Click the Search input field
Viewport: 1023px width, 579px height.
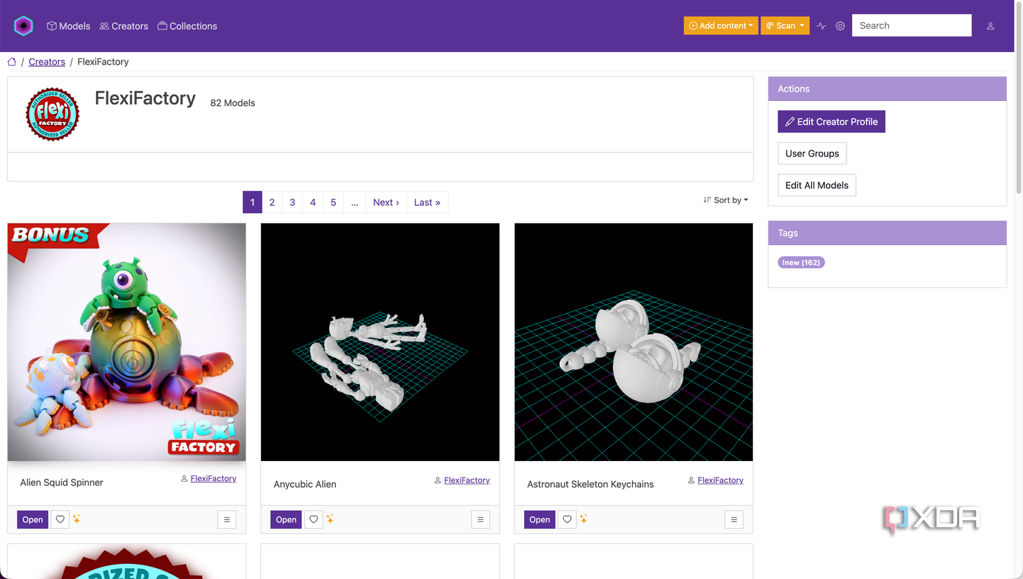[912, 25]
